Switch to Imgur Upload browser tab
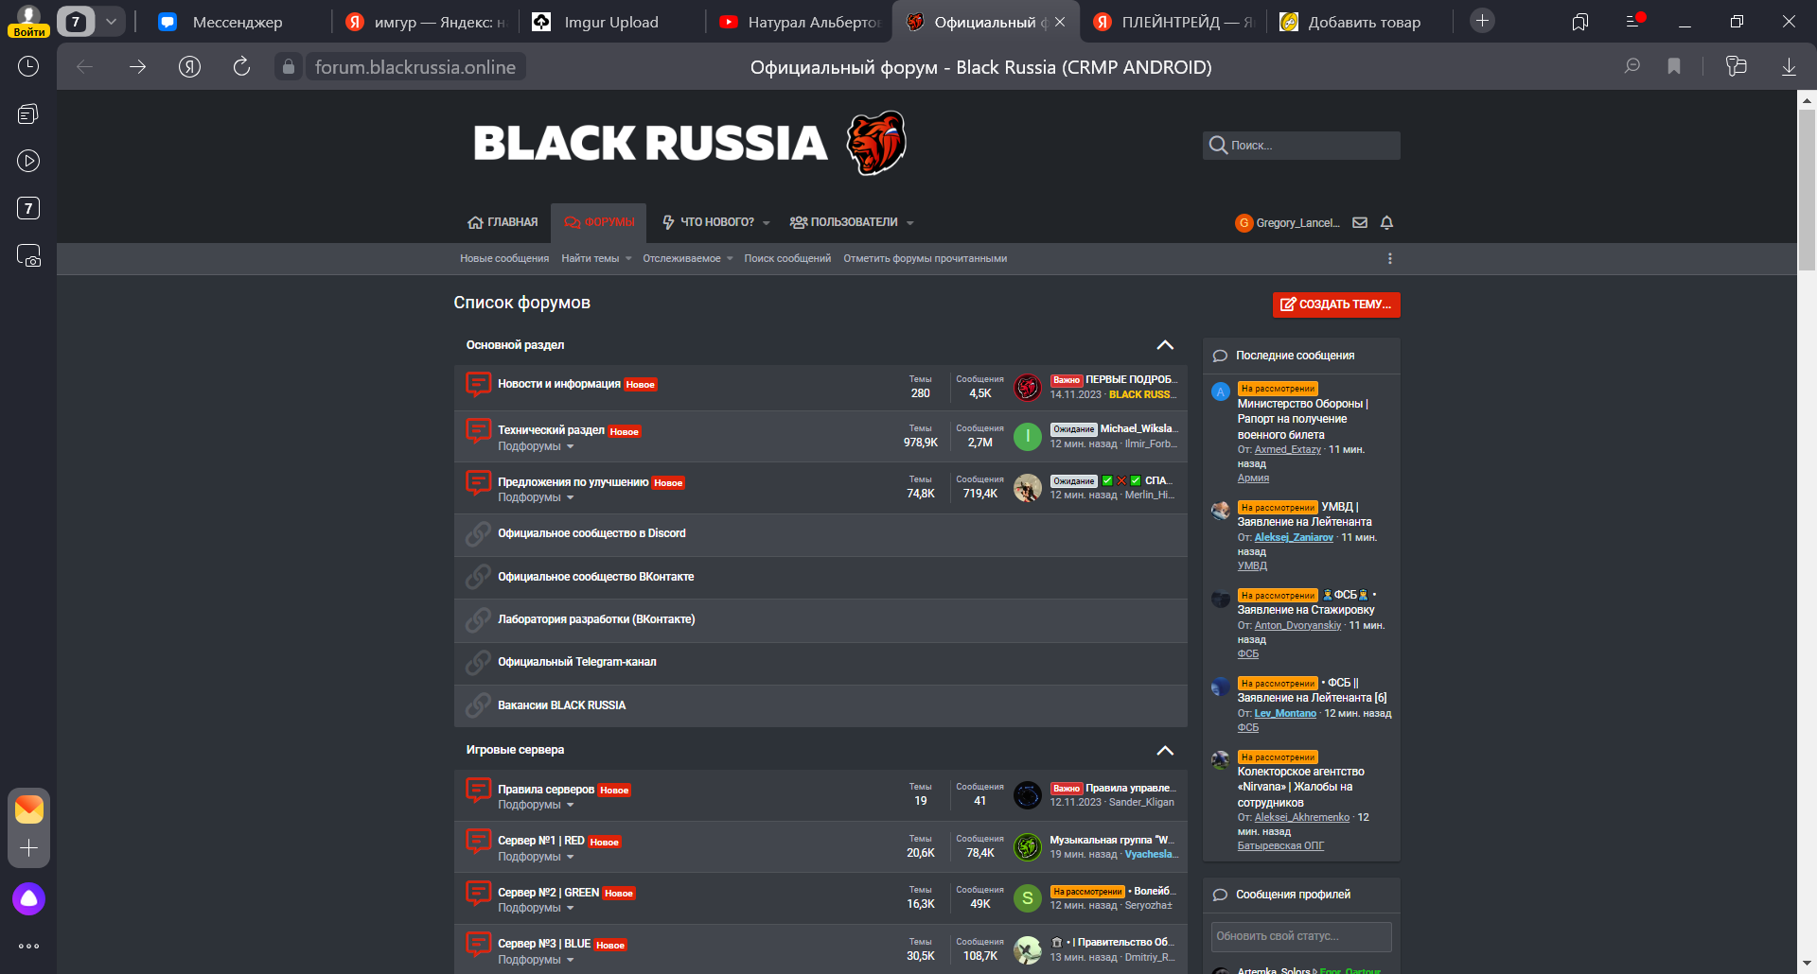 [610, 22]
